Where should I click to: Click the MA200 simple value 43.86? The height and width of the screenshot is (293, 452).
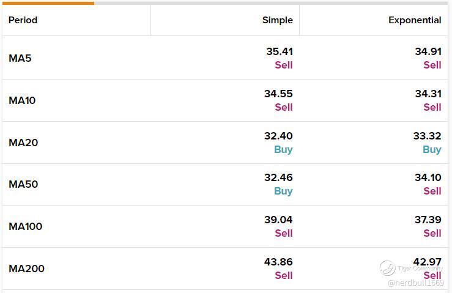click(278, 262)
